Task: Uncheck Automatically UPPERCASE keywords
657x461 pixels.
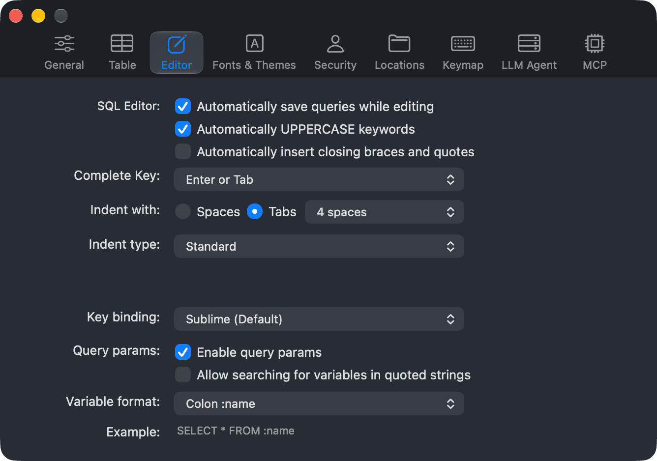Action: coord(183,129)
